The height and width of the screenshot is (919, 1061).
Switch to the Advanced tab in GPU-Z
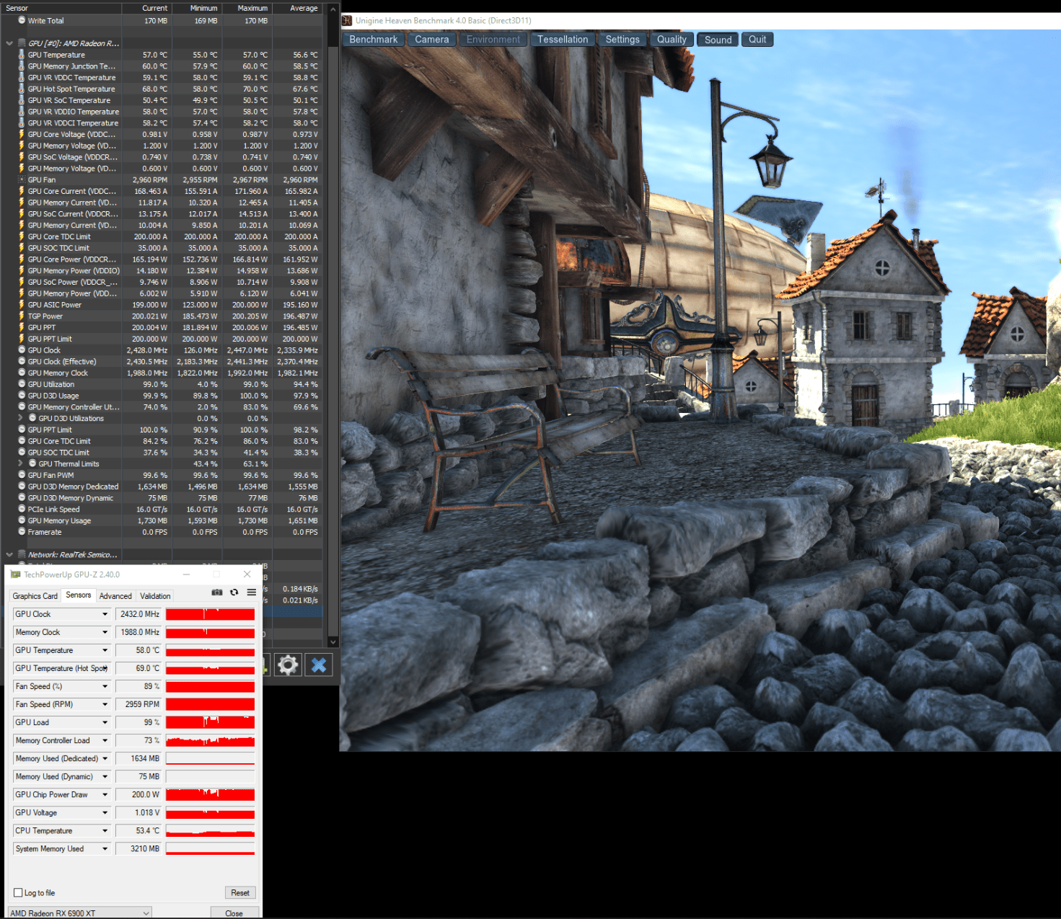click(115, 596)
